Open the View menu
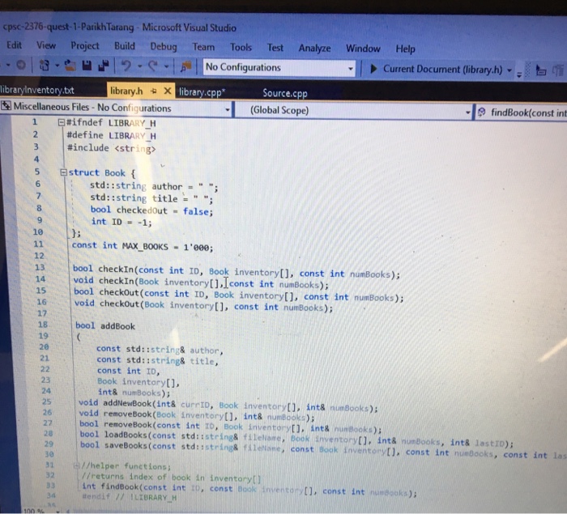The width and height of the screenshot is (567, 514). click(46, 45)
